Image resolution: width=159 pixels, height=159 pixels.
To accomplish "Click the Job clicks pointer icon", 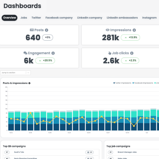I will 110,53.
